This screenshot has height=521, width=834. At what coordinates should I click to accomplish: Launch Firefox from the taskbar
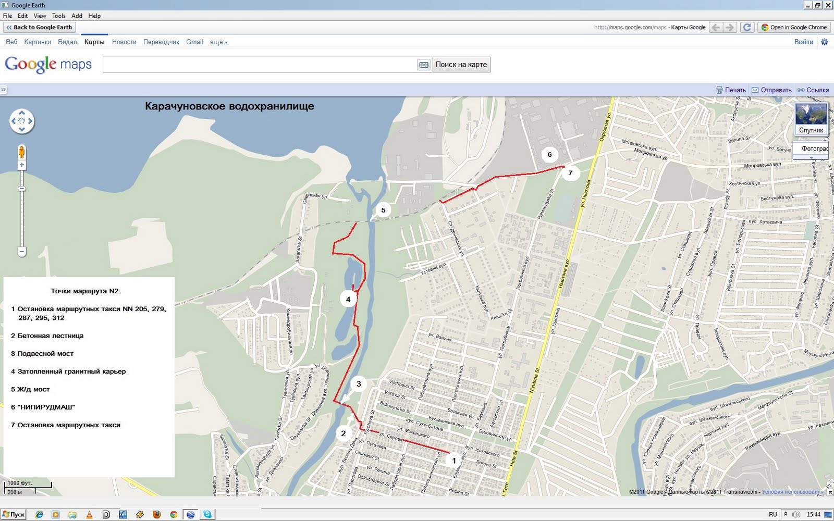[x=156, y=514]
